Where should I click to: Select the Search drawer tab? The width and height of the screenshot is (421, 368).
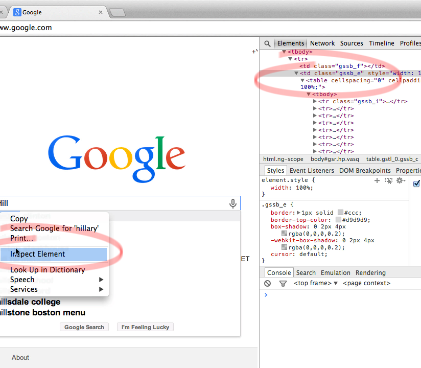(x=306, y=272)
